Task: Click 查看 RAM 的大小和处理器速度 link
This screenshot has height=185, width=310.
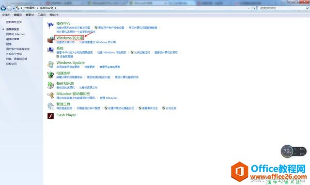Action: (75, 52)
